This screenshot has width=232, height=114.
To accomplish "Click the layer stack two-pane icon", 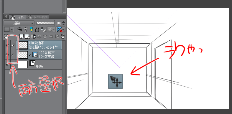I will pyautogui.click(x=6, y=36).
